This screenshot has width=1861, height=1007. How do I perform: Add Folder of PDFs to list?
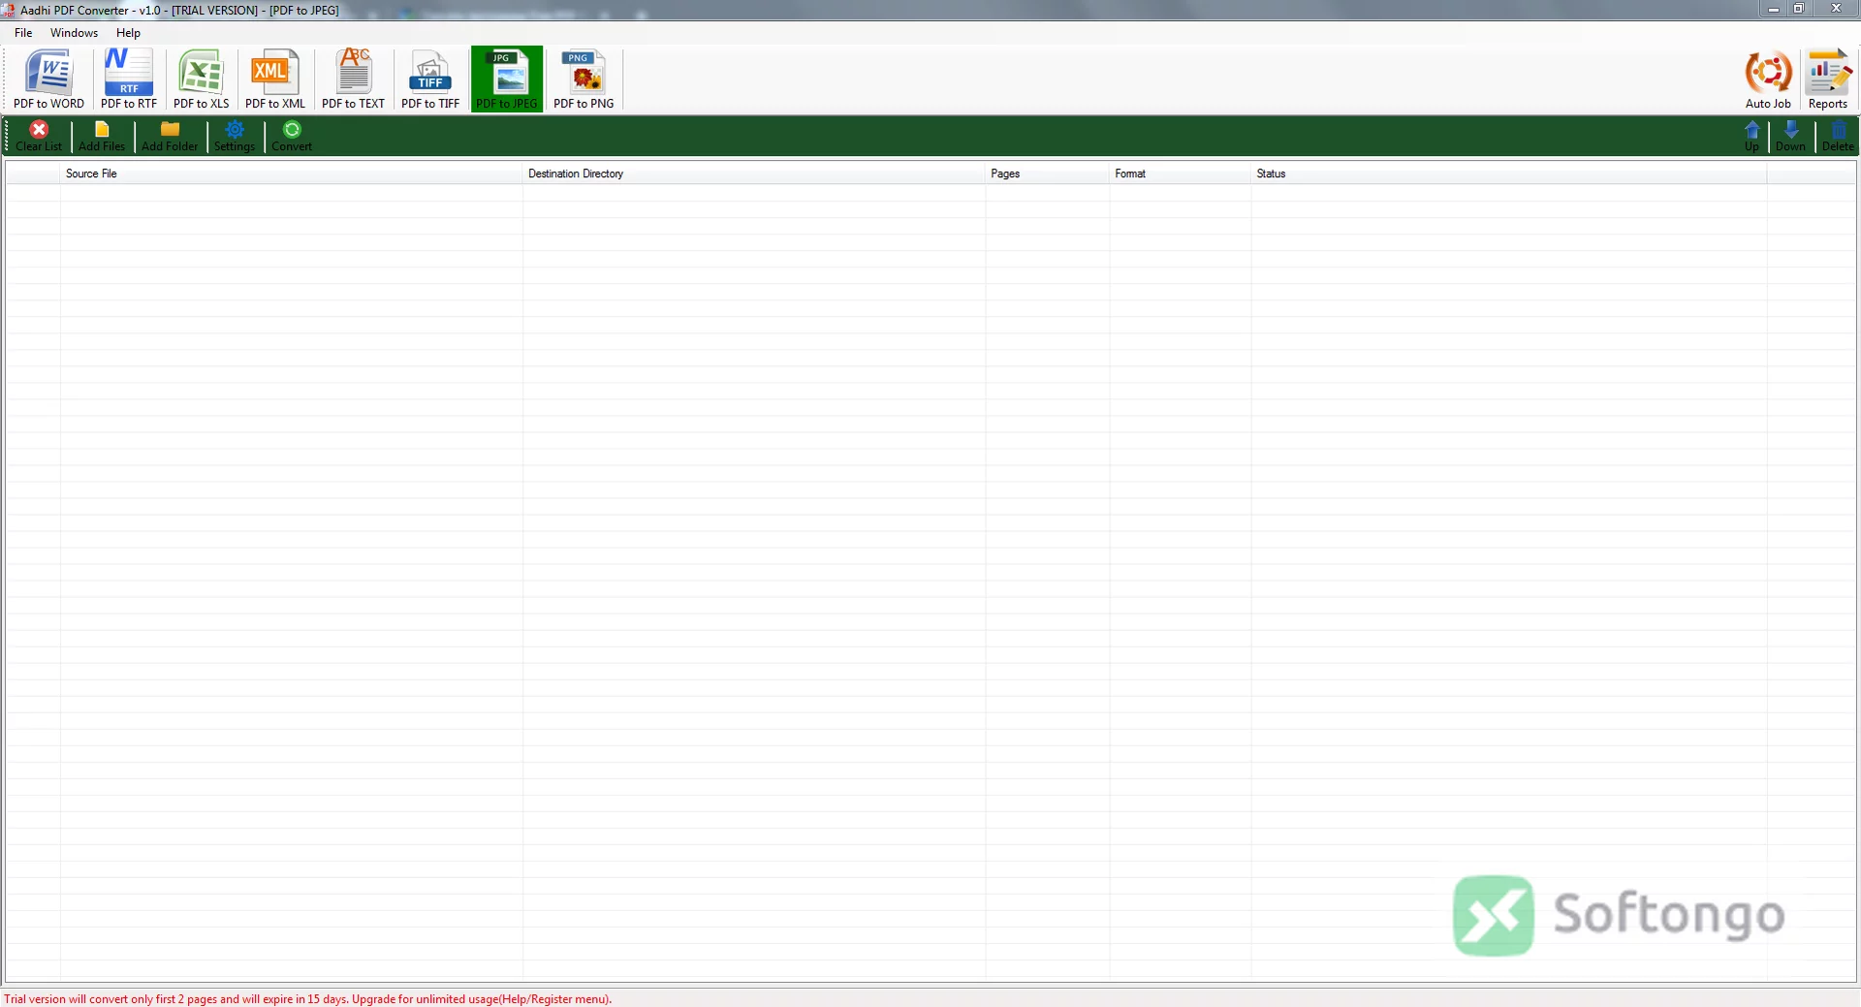(x=170, y=136)
